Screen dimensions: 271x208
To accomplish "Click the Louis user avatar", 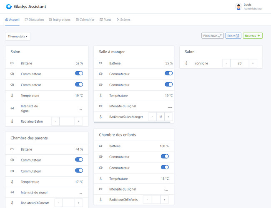I will [x=238, y=7].
